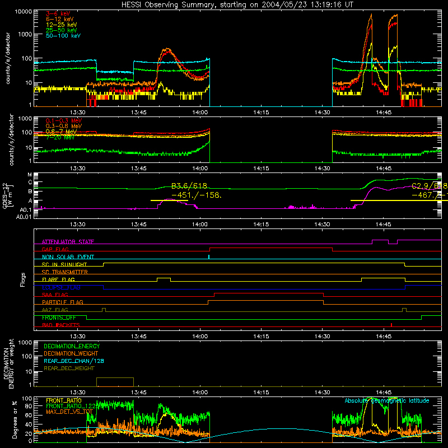Click the SC_TRANSMITTER flag label
The image size is (448, 448).
64,272
